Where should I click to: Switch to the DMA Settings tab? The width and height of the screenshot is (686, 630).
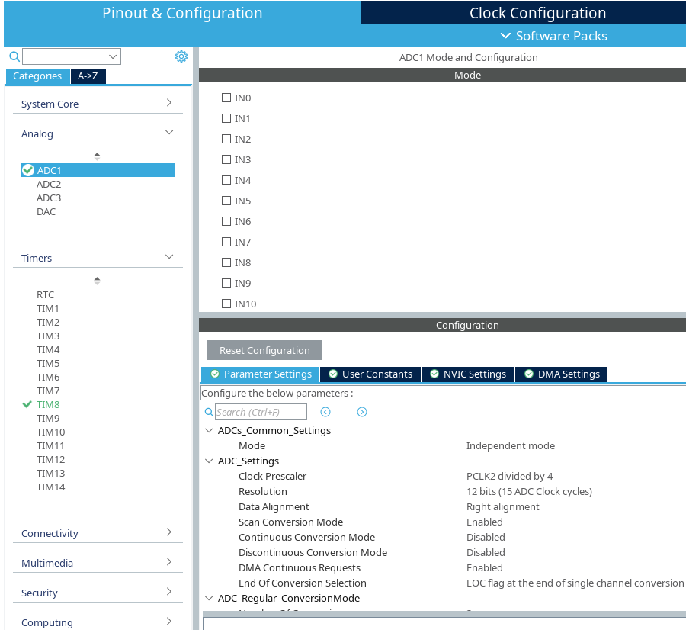tap(561, 374)
